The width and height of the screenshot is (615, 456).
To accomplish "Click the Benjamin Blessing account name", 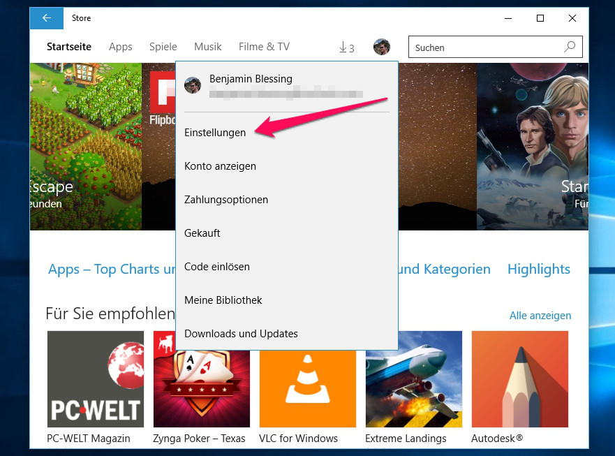I will [x=251, y=78].
